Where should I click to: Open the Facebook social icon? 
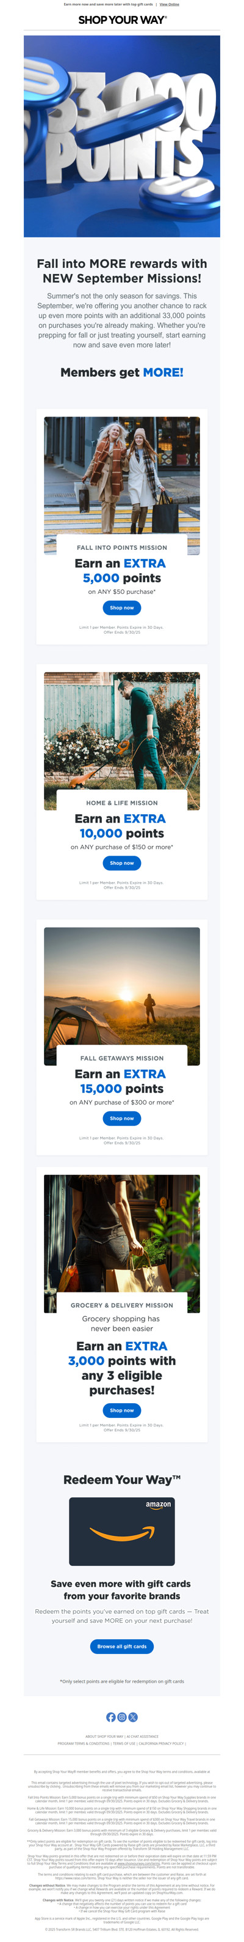[111, 1716]
